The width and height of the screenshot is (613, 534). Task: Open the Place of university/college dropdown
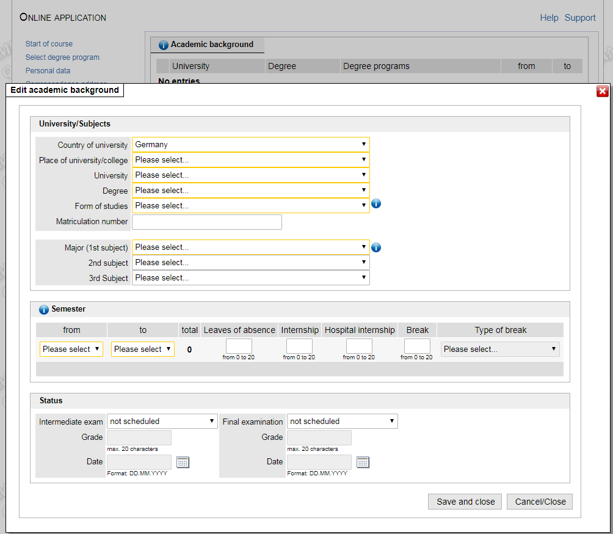click(250, 159)
